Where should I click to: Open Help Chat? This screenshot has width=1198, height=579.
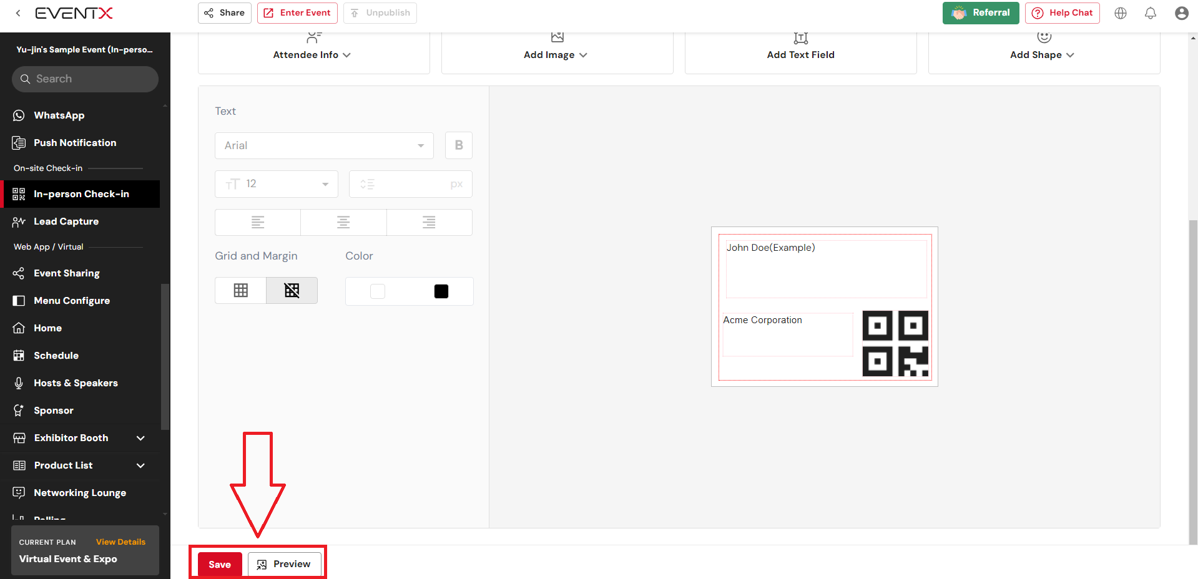[x=1063, y=13]
